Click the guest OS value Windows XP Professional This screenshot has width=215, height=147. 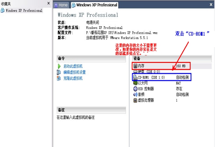click(104, 28)
